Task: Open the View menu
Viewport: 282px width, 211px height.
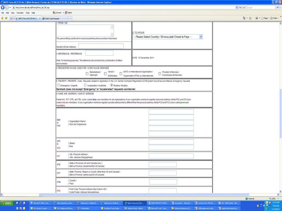Action: (x=13, y=13)
